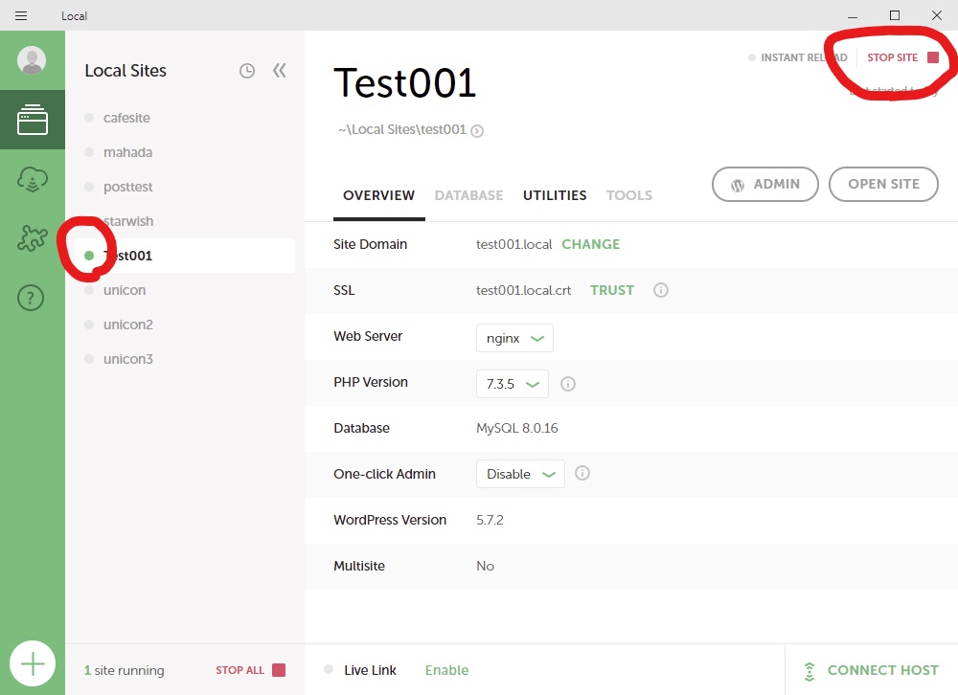
Task: Toggle the Instant Reload indicator
Action: [x=751, y=57]
